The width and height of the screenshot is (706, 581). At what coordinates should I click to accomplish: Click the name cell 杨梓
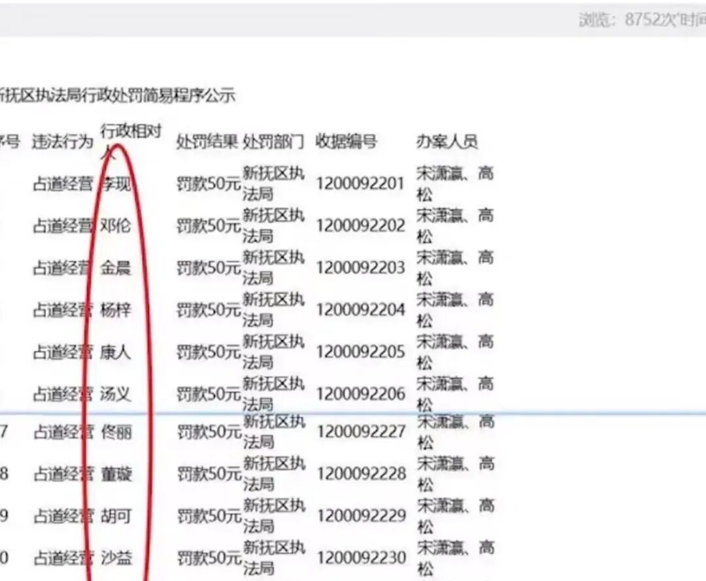click(x=116, y=310)
